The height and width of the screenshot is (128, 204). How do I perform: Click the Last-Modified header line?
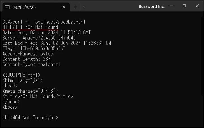(58, 43)
